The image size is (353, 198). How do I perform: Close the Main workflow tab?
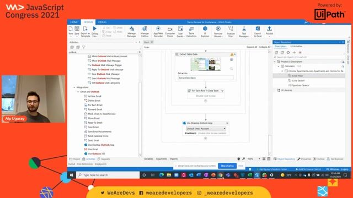[x=152, y=42]
